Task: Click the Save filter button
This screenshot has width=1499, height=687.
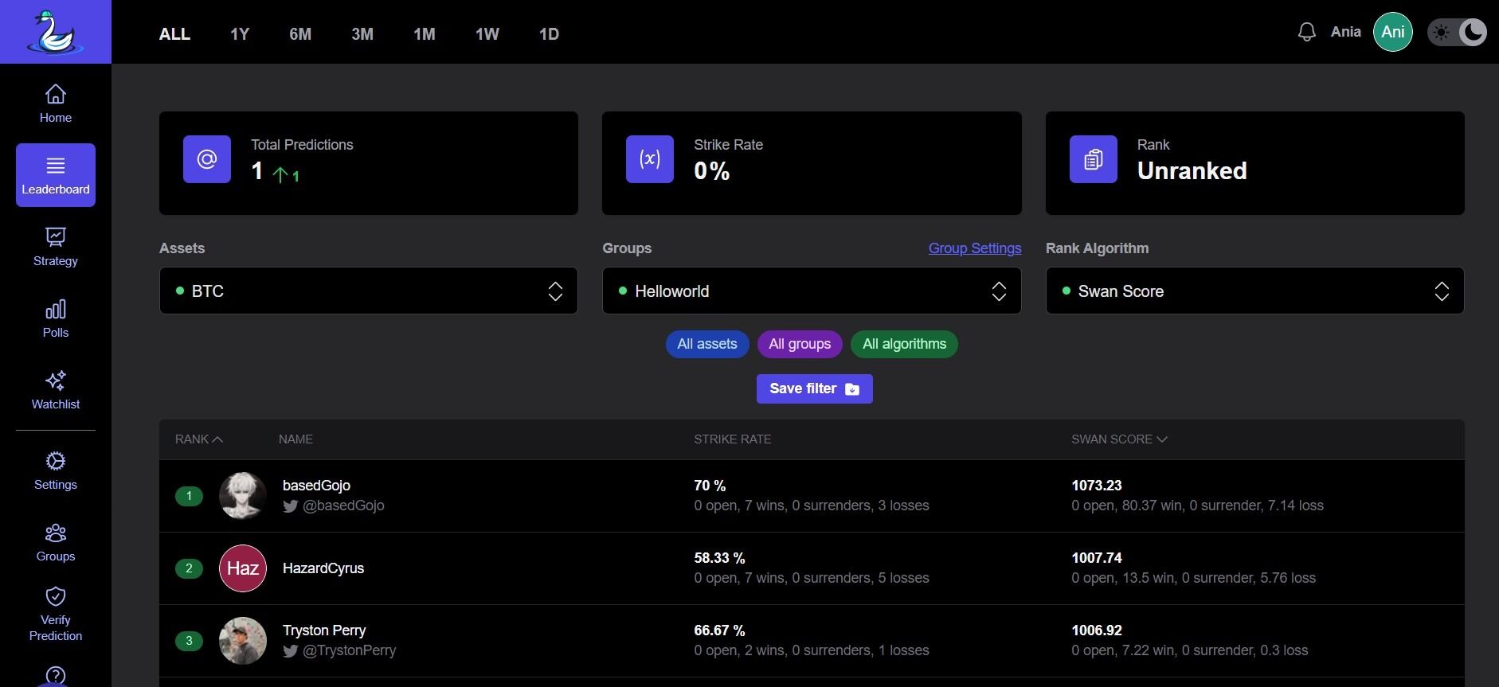Action: pos(814,388)
